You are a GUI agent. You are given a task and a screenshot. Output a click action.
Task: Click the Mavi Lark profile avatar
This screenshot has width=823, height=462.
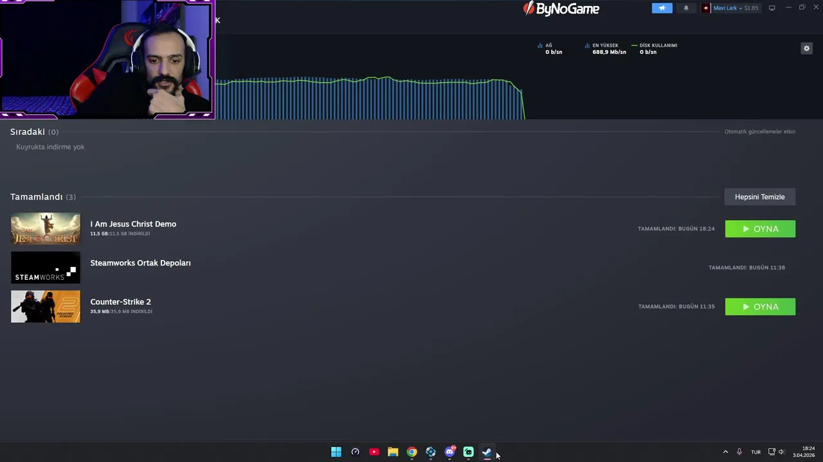click(706, 8)
